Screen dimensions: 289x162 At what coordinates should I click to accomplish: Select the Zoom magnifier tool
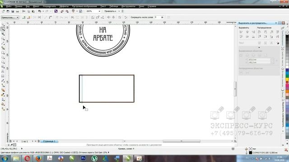tap(3, 39)
